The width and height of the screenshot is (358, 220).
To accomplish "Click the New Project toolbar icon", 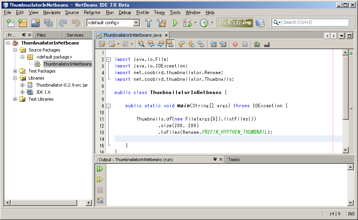I will coord(23,23).
